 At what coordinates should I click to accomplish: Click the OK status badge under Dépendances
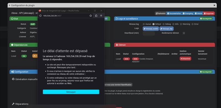point(24,56)
